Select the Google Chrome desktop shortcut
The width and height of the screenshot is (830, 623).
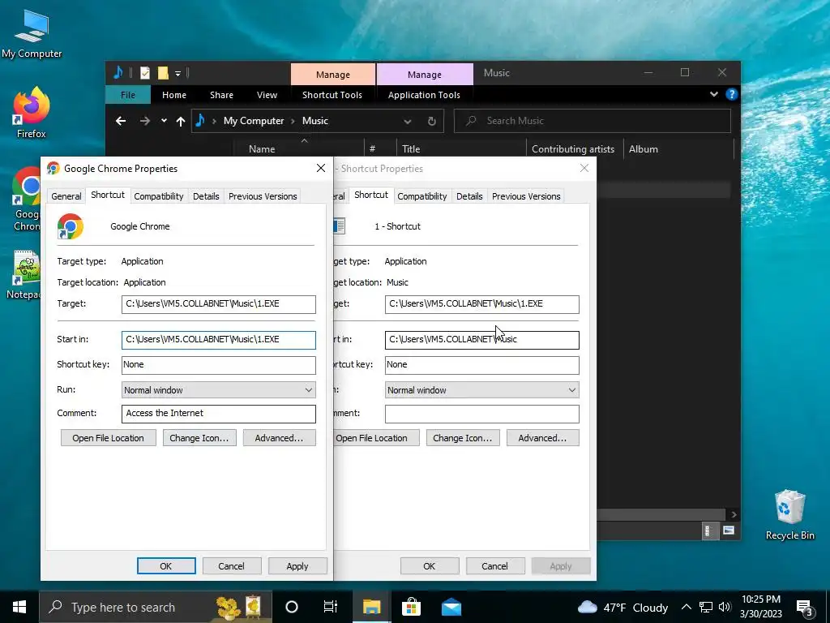(x=27, y=200)
